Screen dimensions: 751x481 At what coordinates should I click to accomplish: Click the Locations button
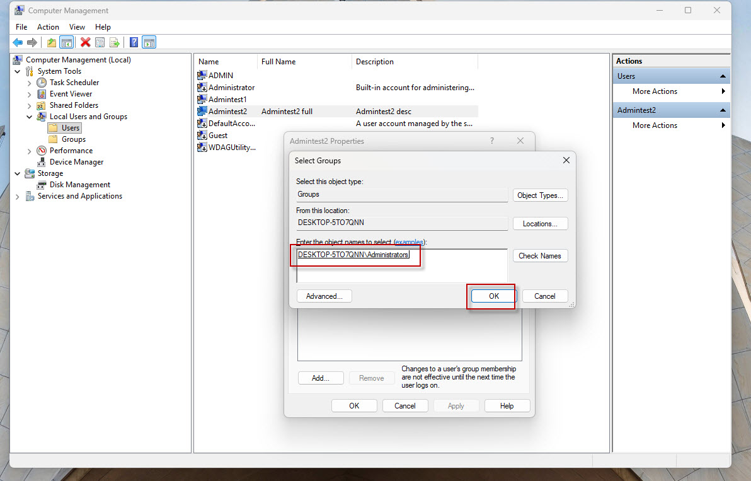pos(541,224)
